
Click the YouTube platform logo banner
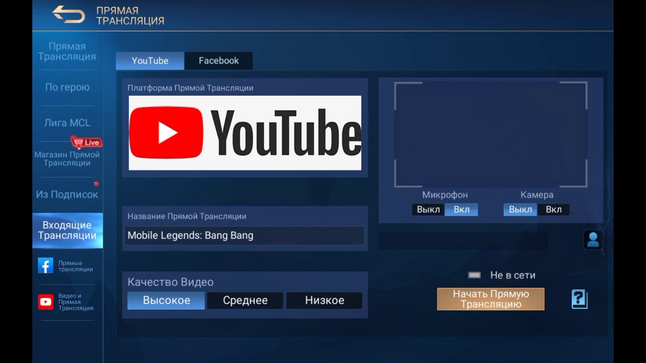[x=245, y=133]
